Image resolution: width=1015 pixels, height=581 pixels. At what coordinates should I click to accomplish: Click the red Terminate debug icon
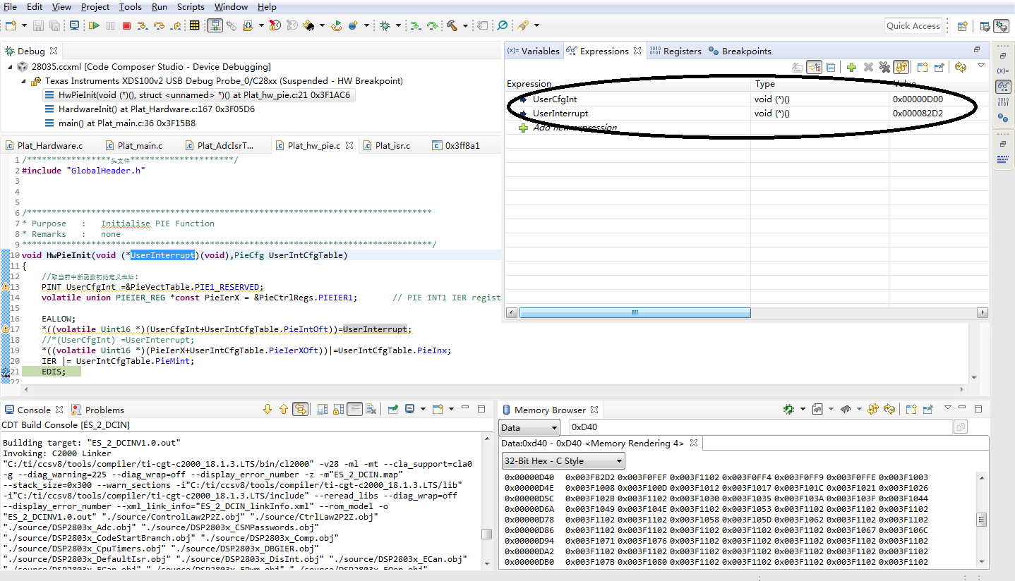pyautogui.click(x=128, y=25)
